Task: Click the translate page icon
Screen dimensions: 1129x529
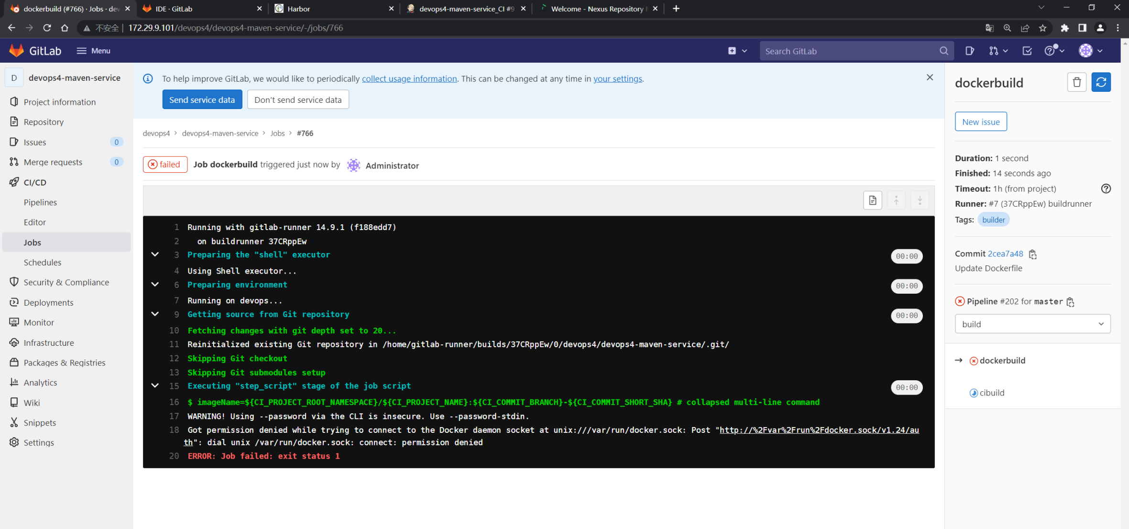Action: click(x=989, y=28)
